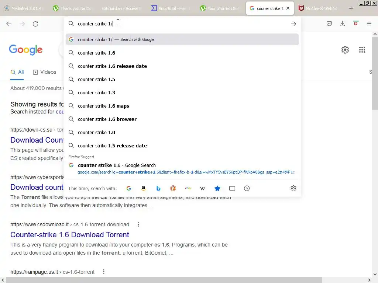Open a new tab with the plus button
Viewport: 378px width, 283px height.
click(351, 8)
